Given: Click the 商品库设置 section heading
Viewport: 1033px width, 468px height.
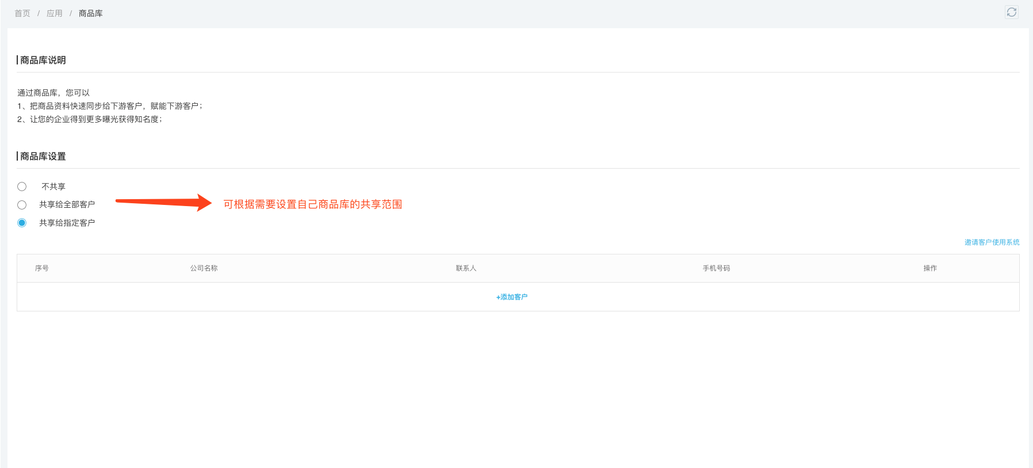Looking at the screenshot, I should tap(43, 157).
